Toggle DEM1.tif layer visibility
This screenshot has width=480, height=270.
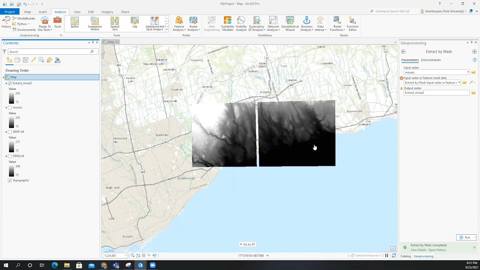(x=10, y=132)
